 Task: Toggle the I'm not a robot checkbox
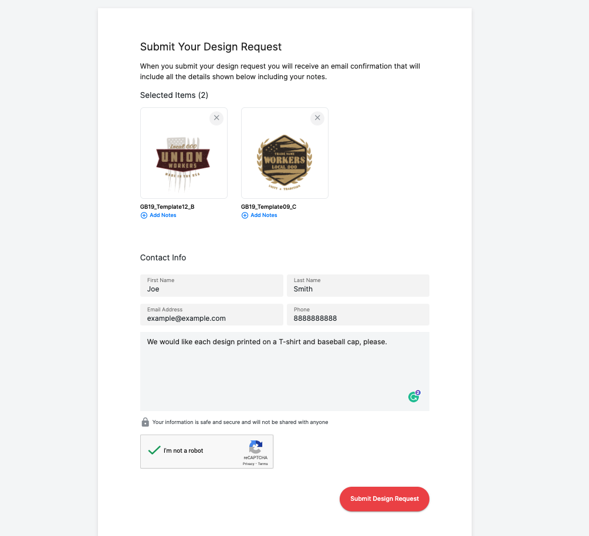coord(154,450)
